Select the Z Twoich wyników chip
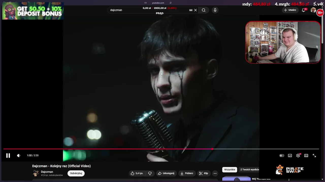325x182 pixels. [x=250, y=170]
